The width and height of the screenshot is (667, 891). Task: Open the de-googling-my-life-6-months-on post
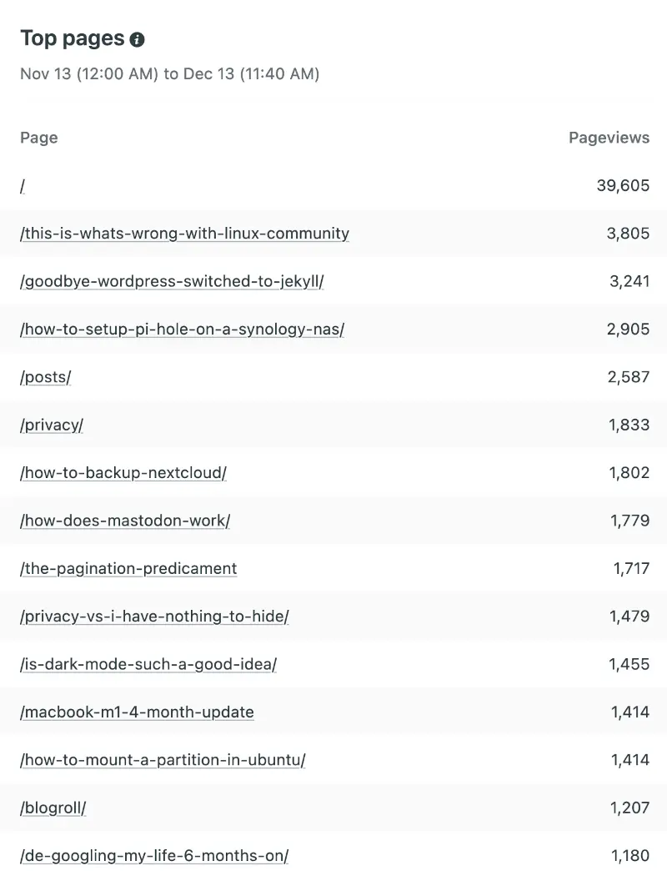coord(153,855)
